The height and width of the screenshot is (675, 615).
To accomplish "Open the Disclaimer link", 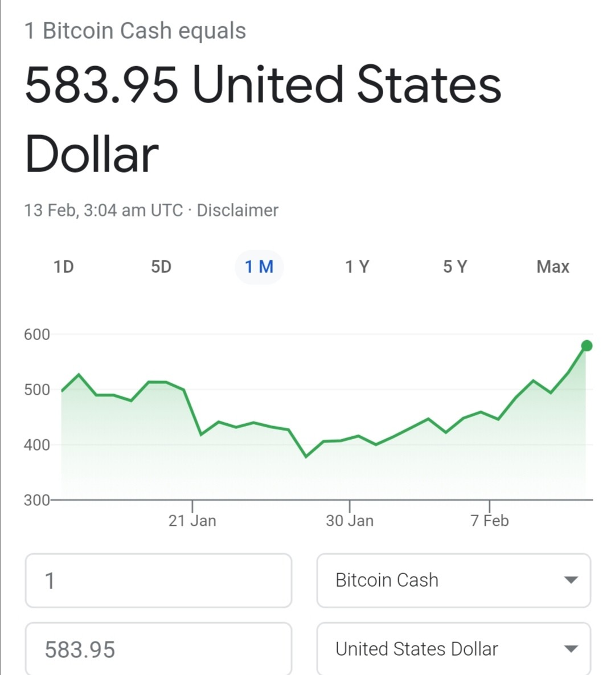I will pos(237,211).
